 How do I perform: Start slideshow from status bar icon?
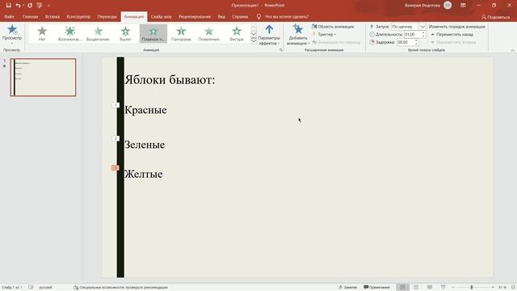[443, 288]
